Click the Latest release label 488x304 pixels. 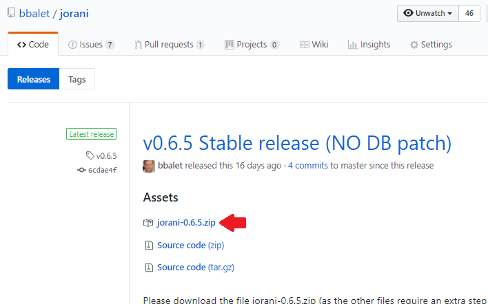[91, 134]
